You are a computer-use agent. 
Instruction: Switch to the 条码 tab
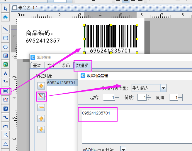(x=66, y=65)
